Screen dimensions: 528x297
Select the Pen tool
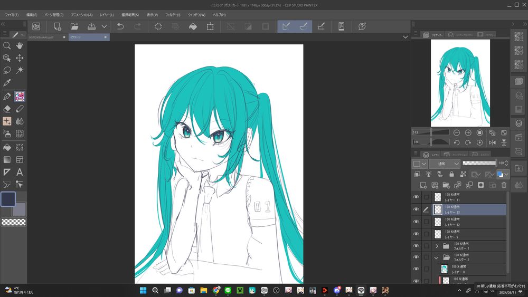7,97
